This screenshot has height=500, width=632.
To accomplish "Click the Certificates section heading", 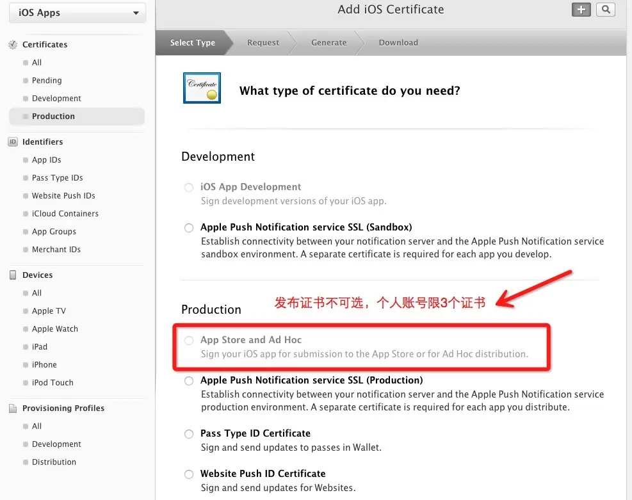I will [x=45, y=45].
